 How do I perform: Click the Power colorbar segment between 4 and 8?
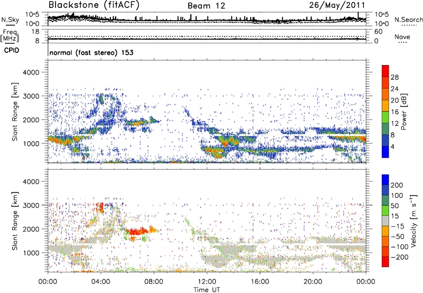[x=385, y=140]
